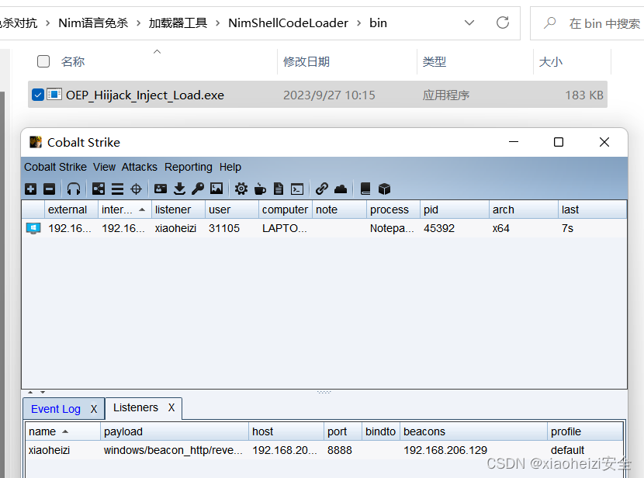
Task: Open the Cobalt Strike menu
Action: (55, 167)
